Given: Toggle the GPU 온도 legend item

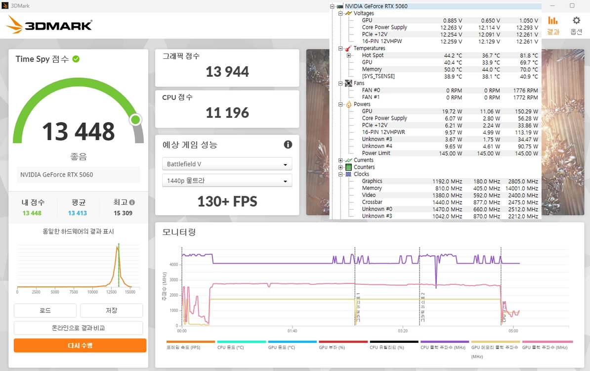Looking at the screenshot, I should (292, 345).
